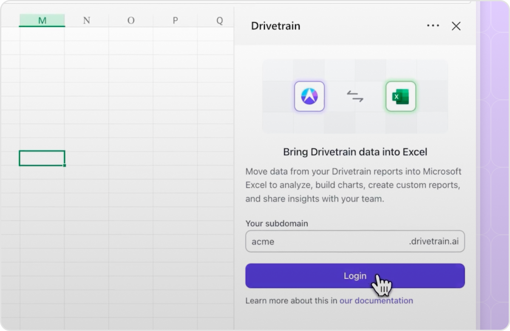Click the heading Bring Drivetrain data into Excel
510x331 pixels.
tap(355, 152)
